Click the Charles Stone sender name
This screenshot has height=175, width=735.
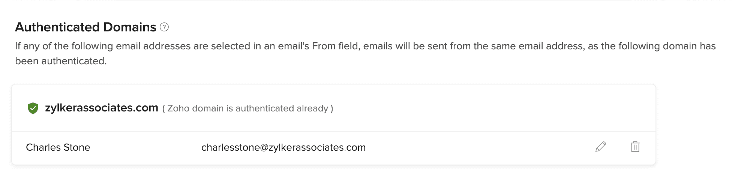pos(58,147)
